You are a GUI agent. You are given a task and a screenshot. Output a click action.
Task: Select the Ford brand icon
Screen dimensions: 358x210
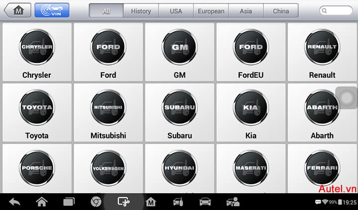coord(108,47)
